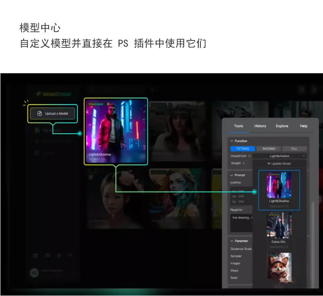Click the Upload a Model button

click(52, 113)
